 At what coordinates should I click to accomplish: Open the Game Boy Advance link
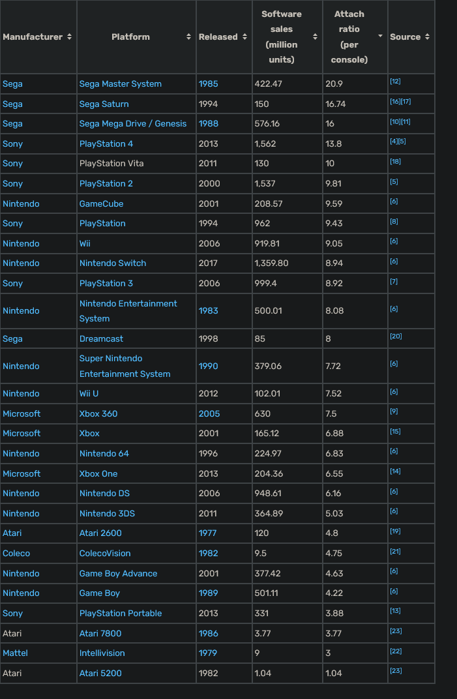(118, 574)
